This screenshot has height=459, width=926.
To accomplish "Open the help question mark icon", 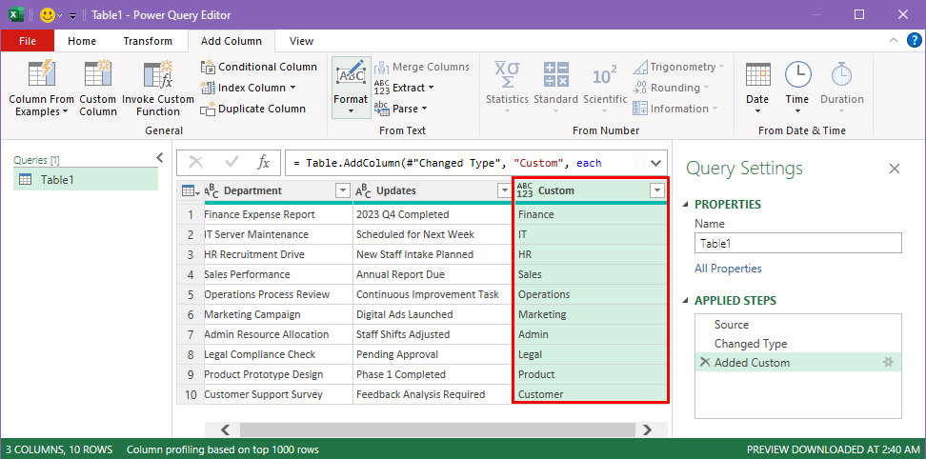I will (x=913, y=40).
